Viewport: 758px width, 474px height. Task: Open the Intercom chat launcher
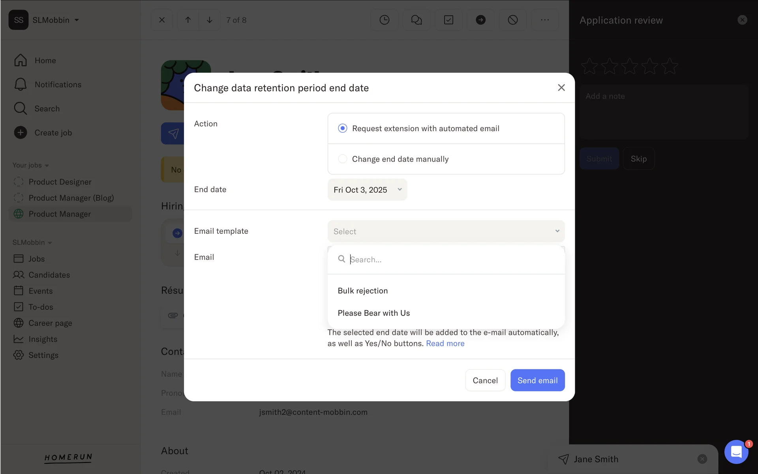(736, 451)
